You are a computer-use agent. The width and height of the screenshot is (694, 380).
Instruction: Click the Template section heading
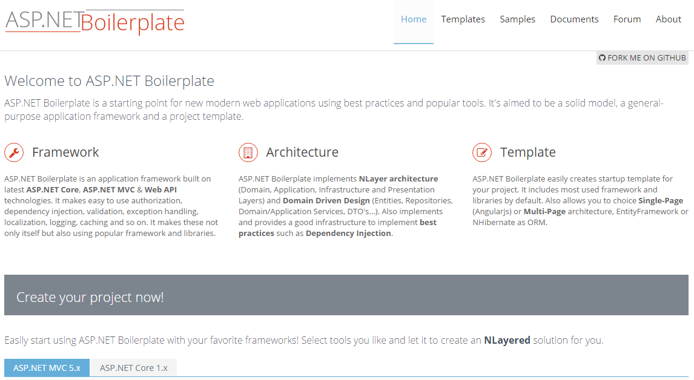point(528,152)
